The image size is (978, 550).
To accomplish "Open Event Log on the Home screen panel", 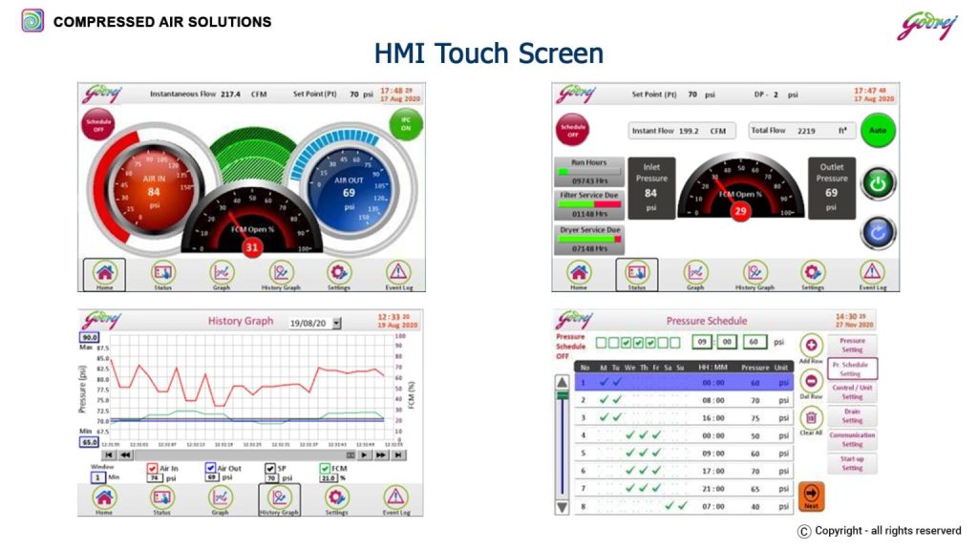I will click(x=398, y=273).
